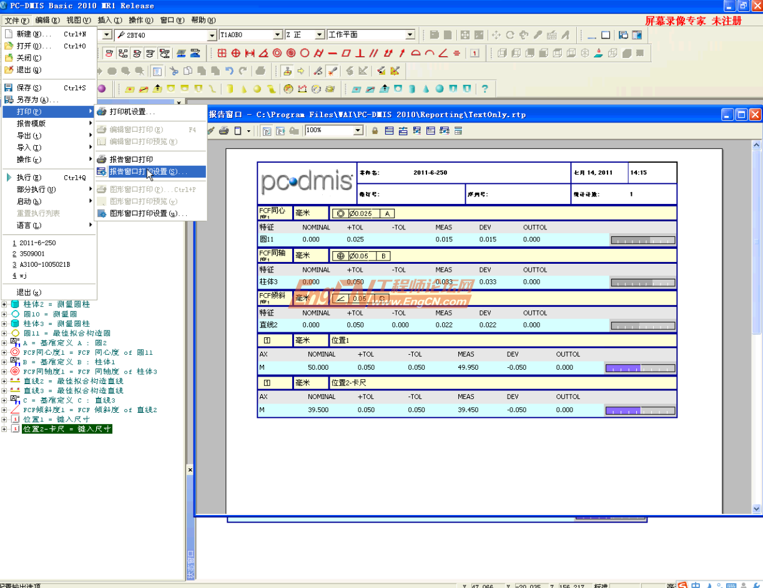Click the distance dimension icon
Screen dimensions: 763x588
pyautogui.click(x=250, y=53)
